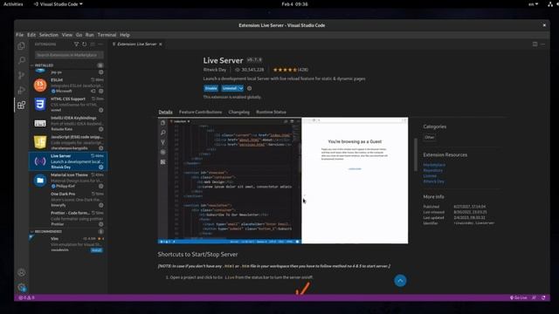
Task: Open the language indicator dropdown in top bar
Action: tap(533, 4)
